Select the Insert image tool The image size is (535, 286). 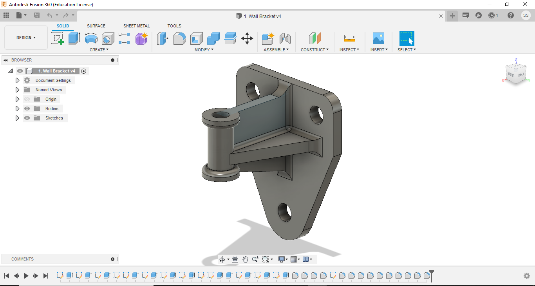(x=378, y=38)
